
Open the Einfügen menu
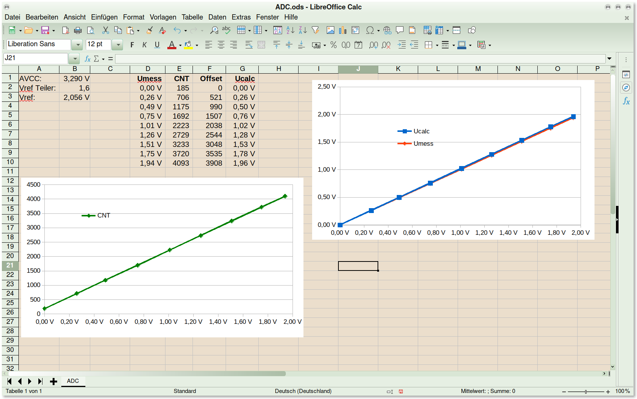tap(104, 17)
